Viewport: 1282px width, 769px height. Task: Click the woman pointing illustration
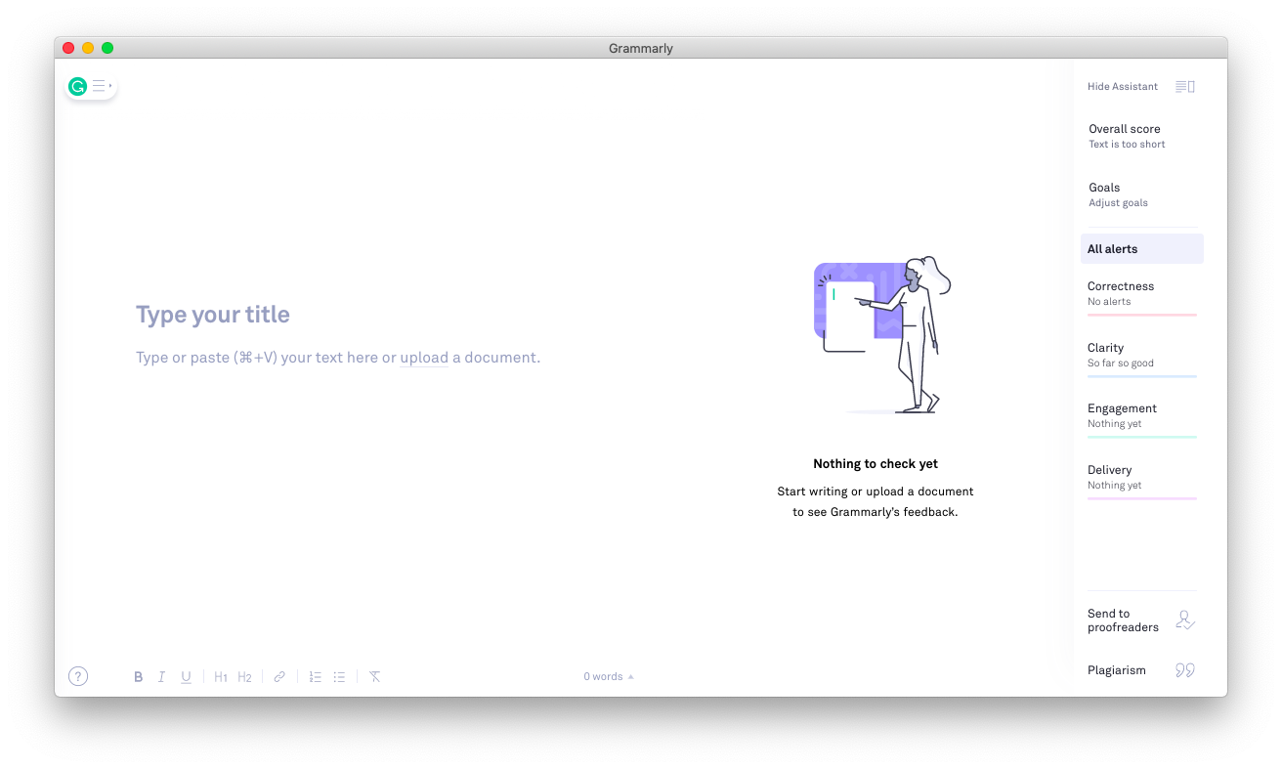click(882, 335)
